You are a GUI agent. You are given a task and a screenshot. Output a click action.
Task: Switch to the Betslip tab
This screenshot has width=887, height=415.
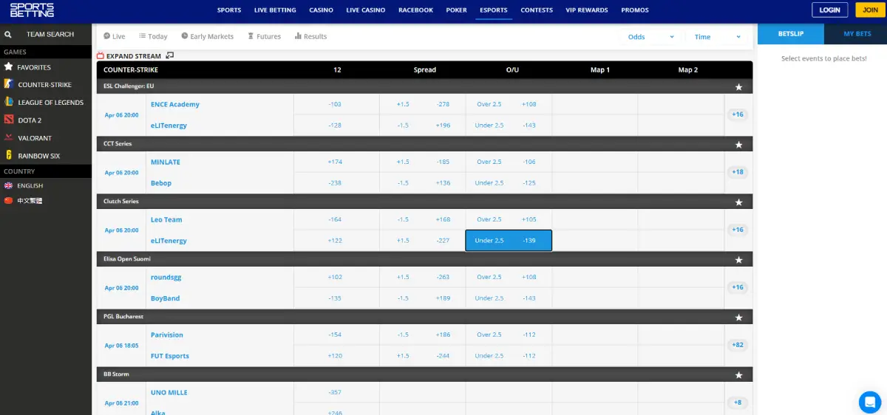(791, 34)
